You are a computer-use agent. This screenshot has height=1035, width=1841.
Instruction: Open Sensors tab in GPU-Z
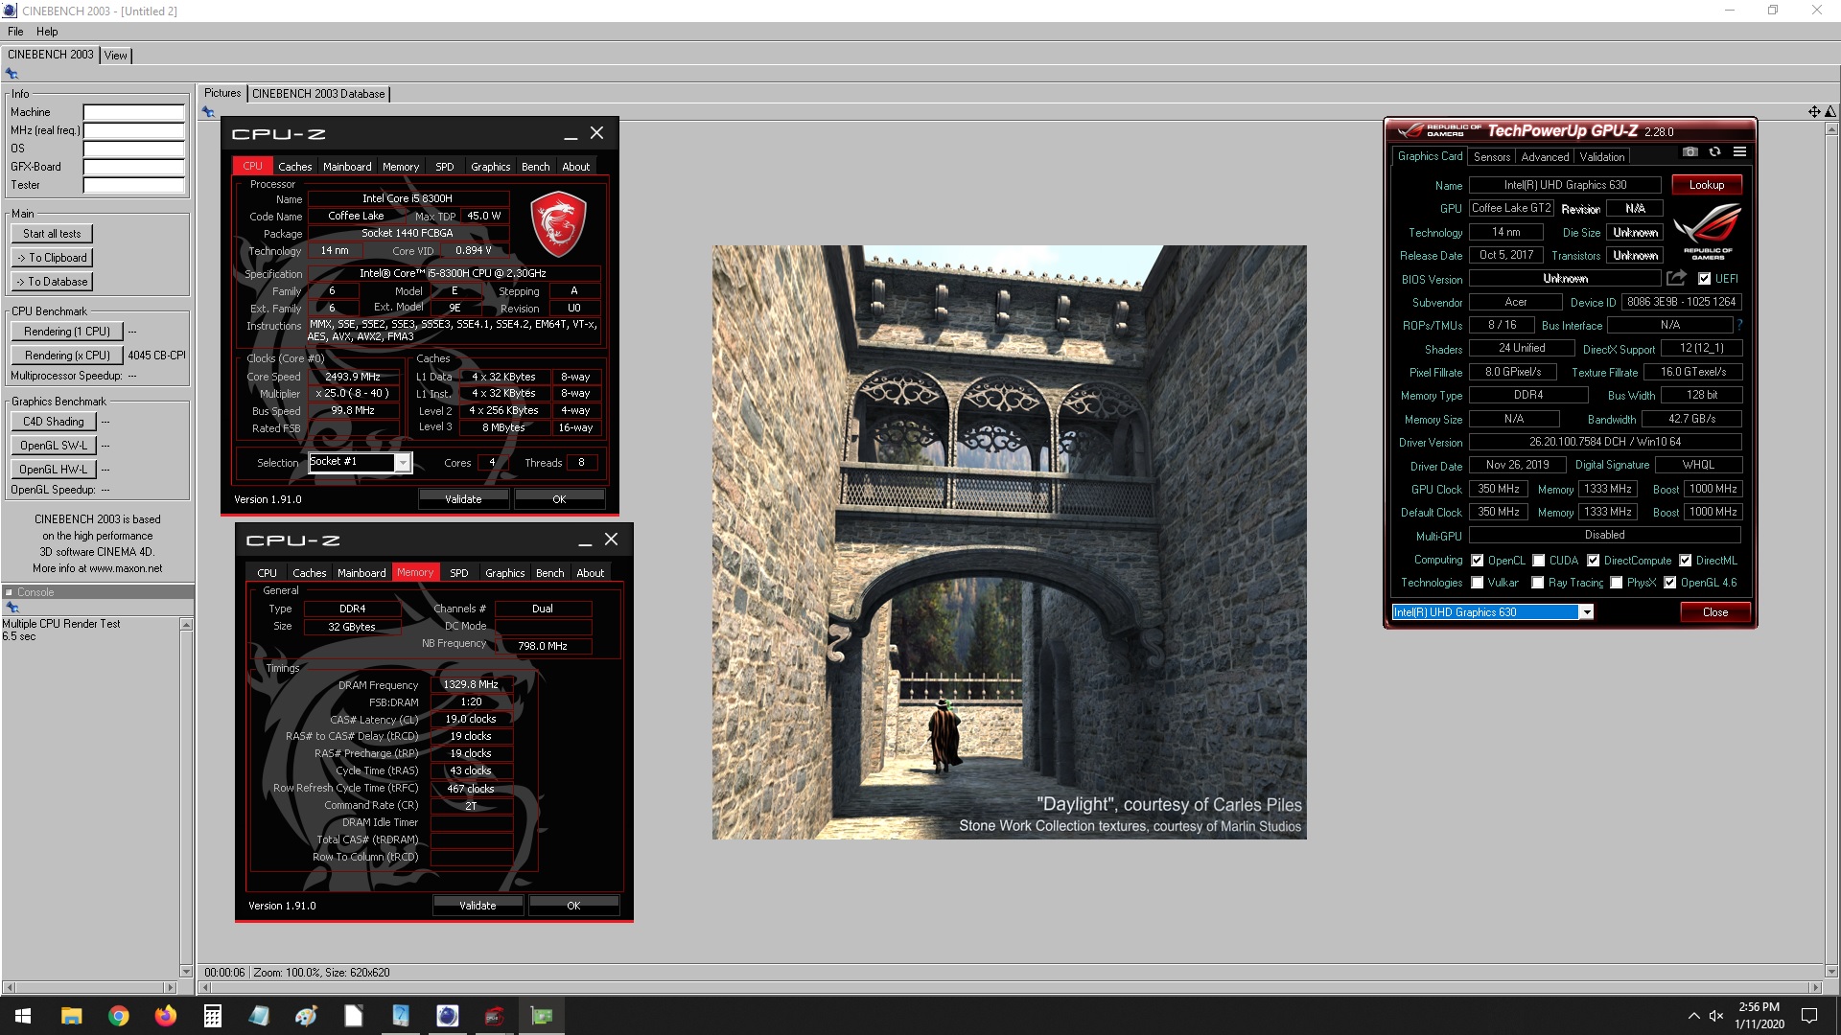pos(1492,157)
